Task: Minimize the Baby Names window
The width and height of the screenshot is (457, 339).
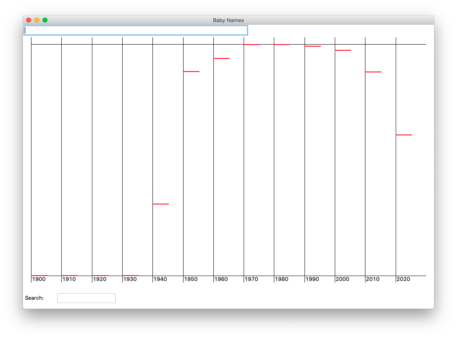Action: [37, 20]
